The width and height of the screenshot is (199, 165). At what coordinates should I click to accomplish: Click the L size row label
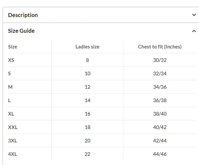[10, 101]
